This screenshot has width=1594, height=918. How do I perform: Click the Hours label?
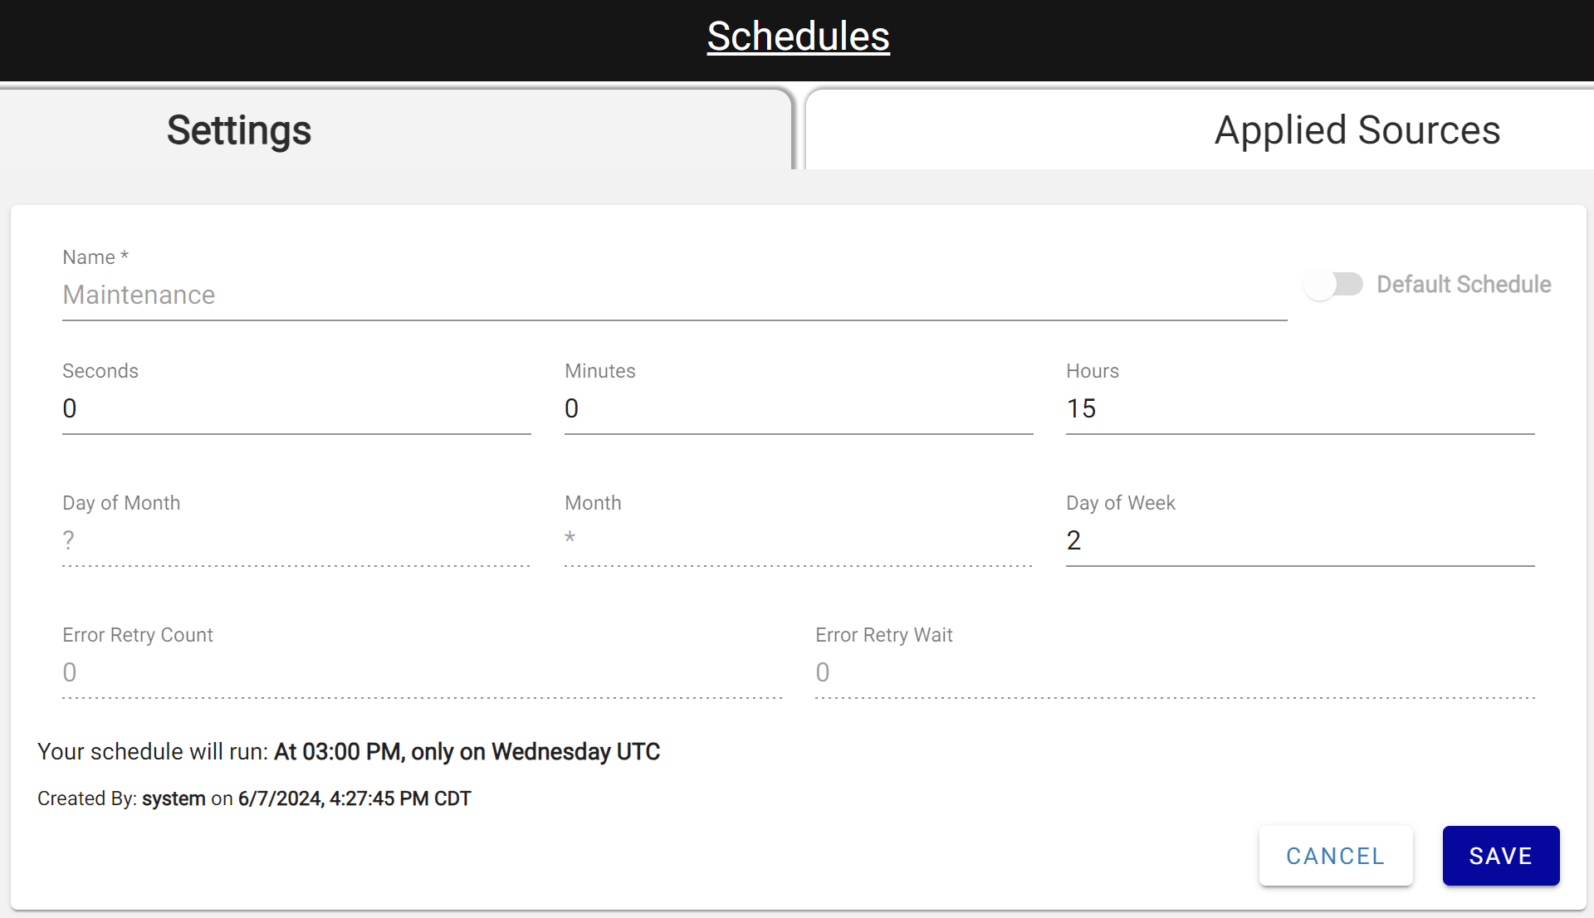pos(1093,371)
